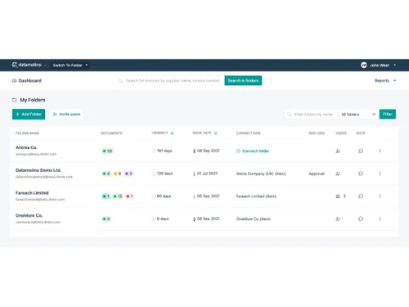This screenshot has height=307, width=409.
Task: Open the note icon for Datamolino Demo Ltd.
Action: tap(361, 174)
